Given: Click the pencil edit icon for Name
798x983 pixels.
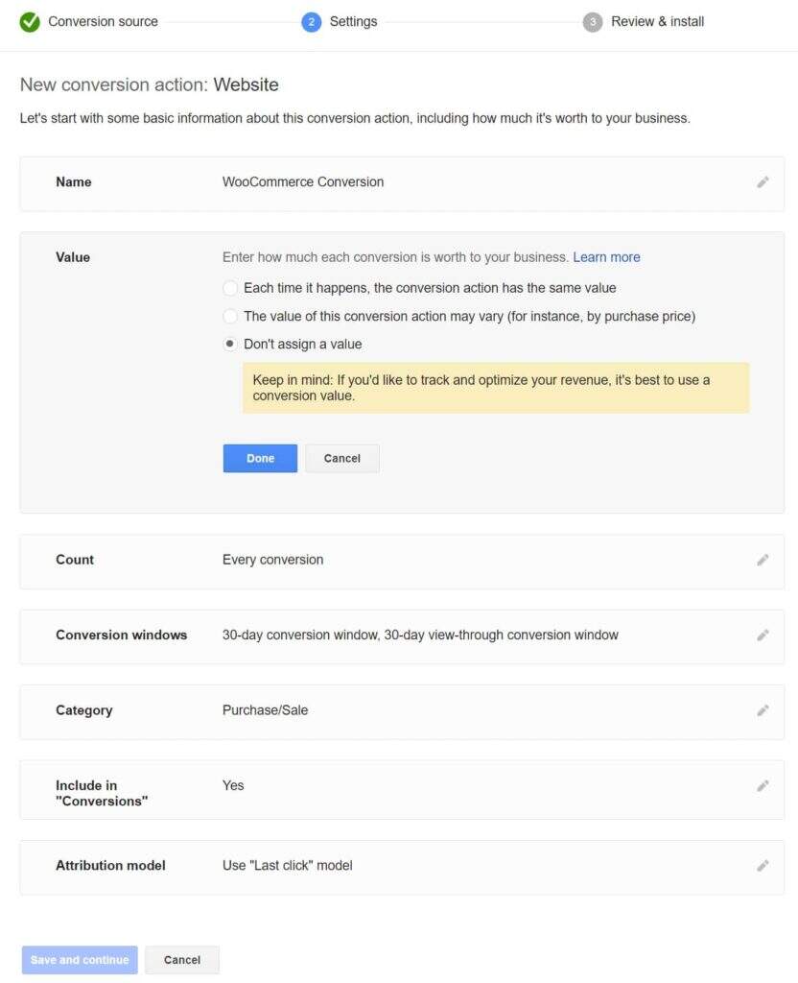Looking at the screenshot, I should [763, 181].
